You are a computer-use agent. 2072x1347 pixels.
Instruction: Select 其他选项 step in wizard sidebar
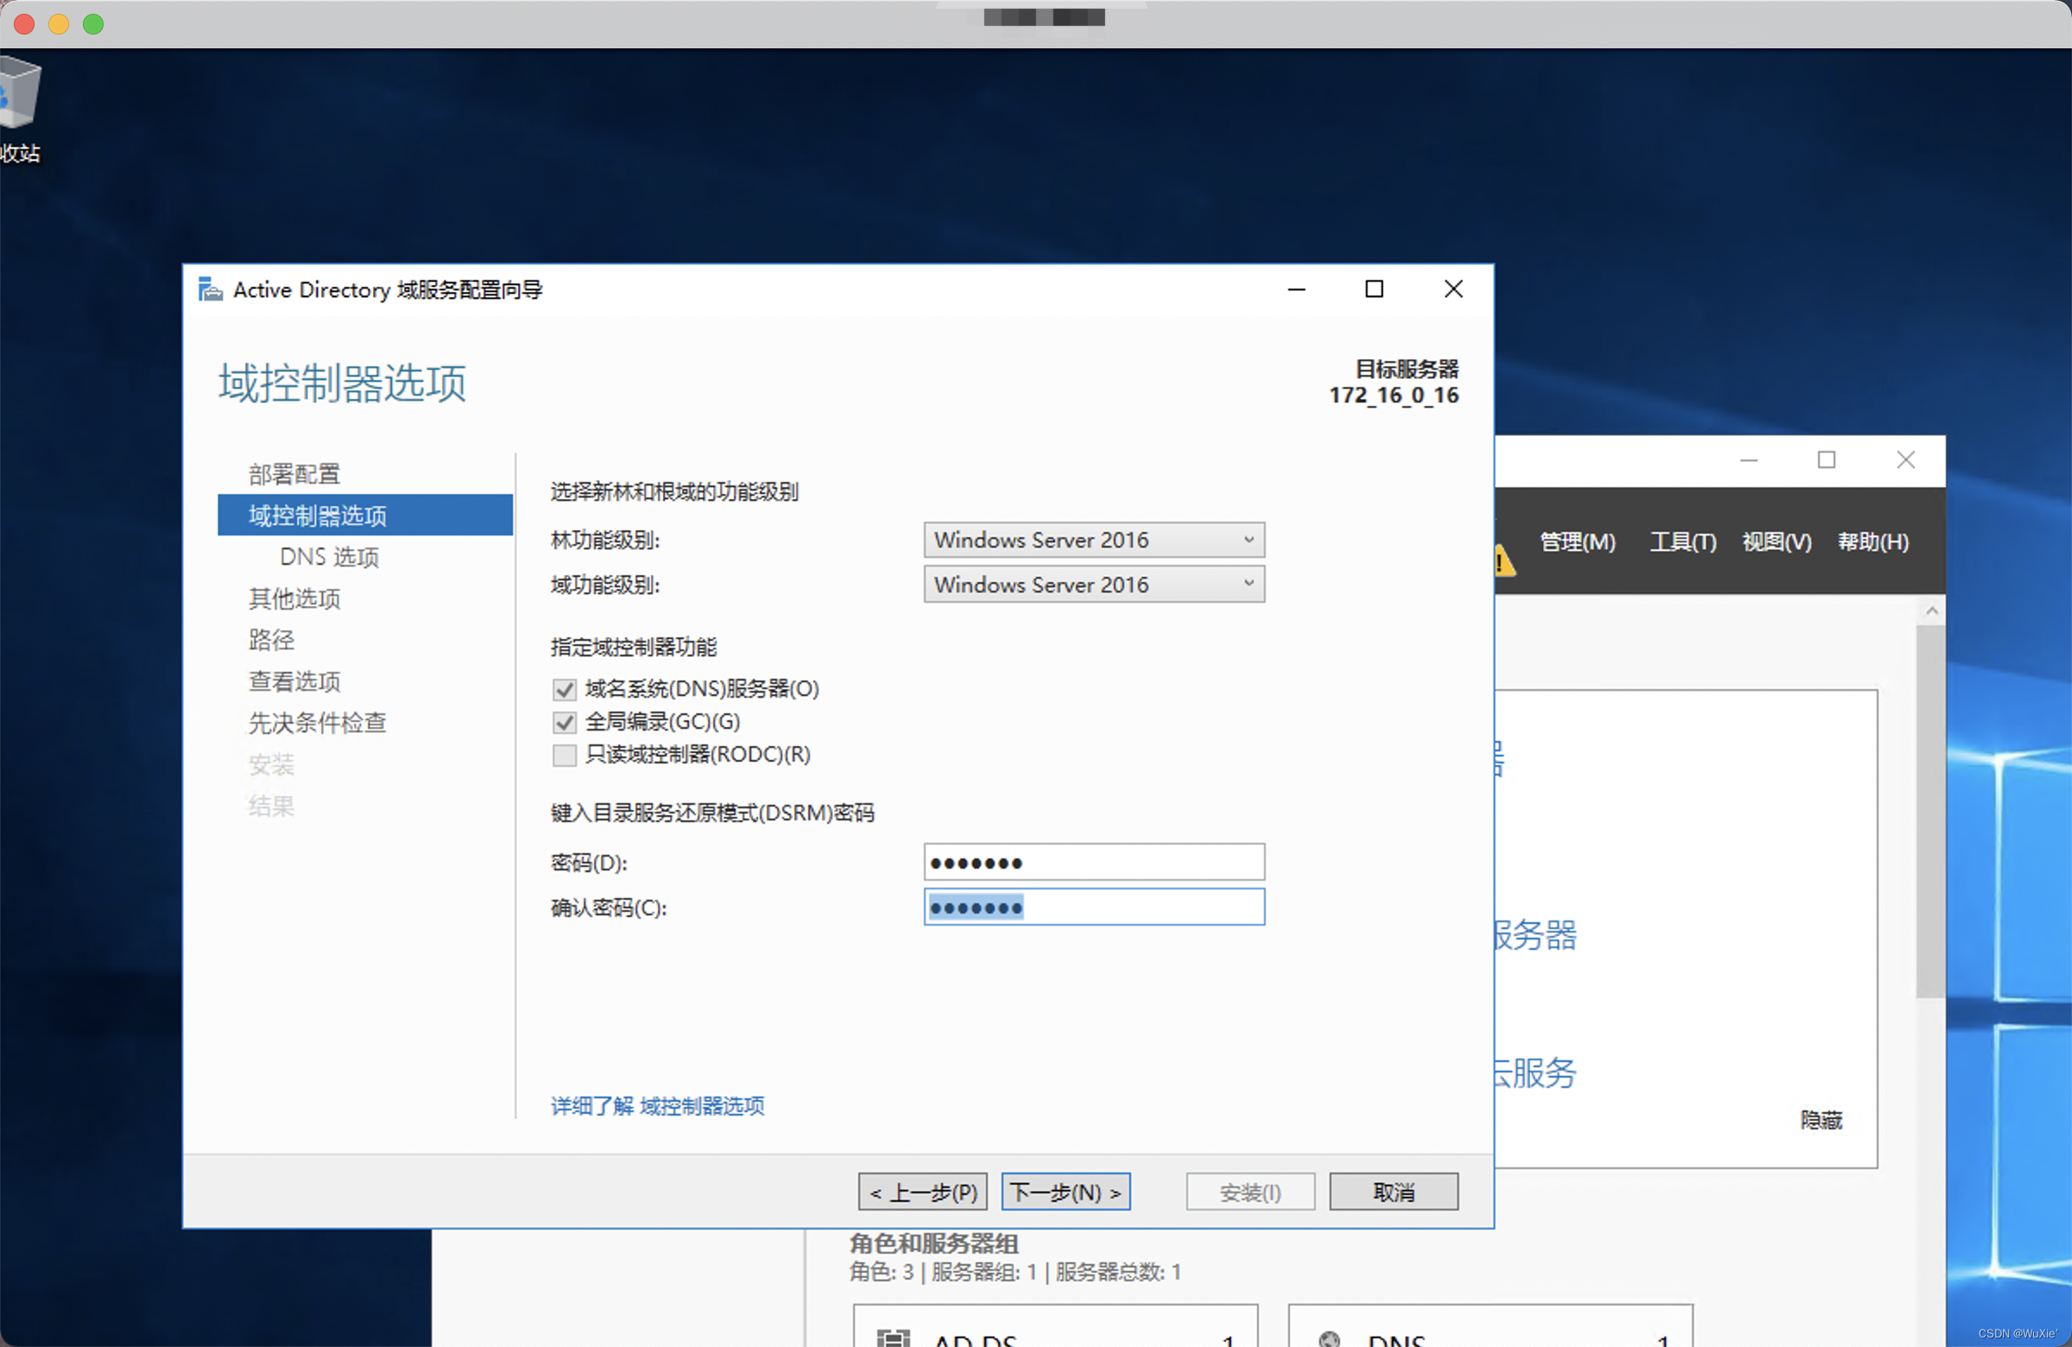[294, 598]
